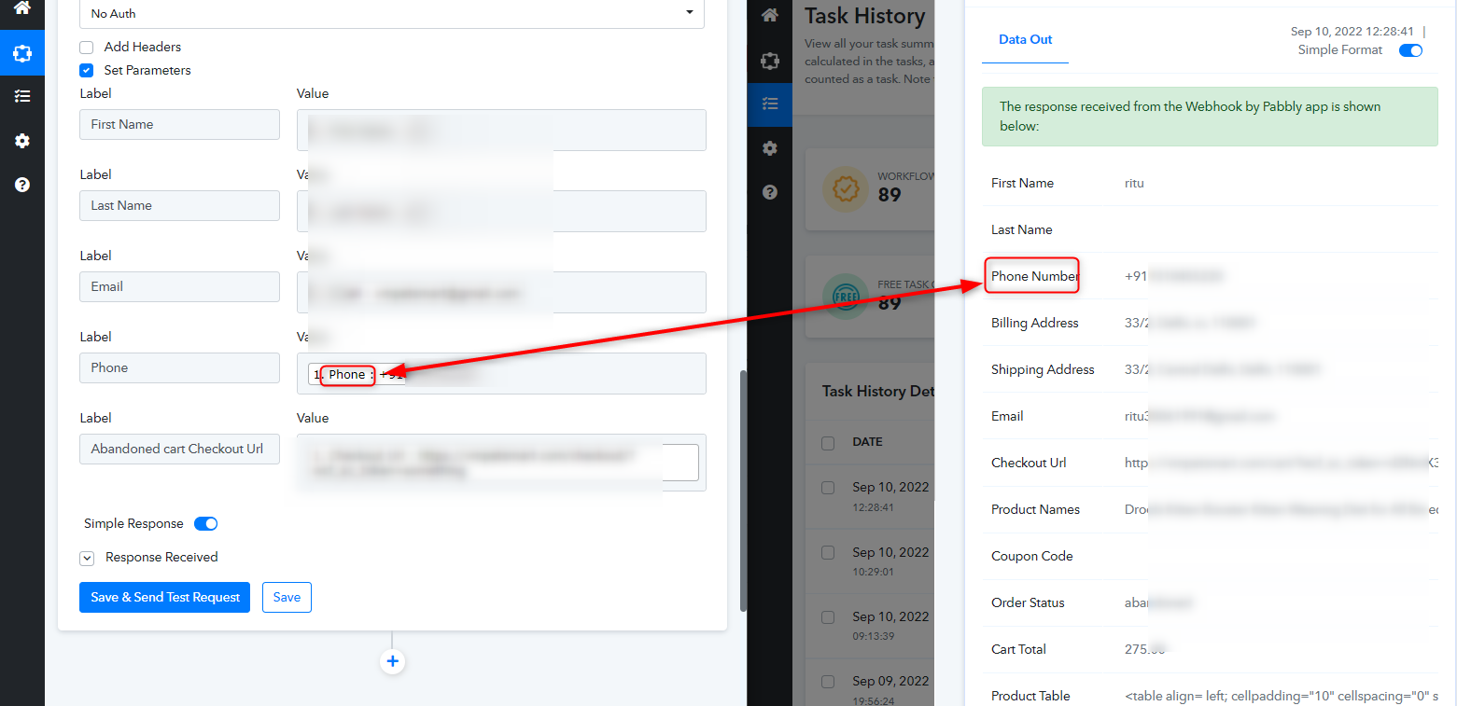This screenshot has width=1457, height=706.
Task: Toggle the Simple Response switch
Action: [x=205, y=523]
